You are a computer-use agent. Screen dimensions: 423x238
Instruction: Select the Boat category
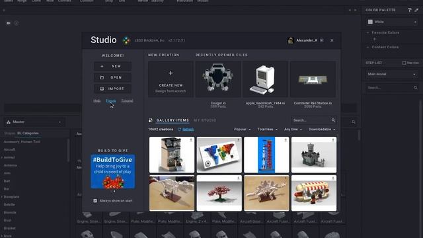point(7,220)
